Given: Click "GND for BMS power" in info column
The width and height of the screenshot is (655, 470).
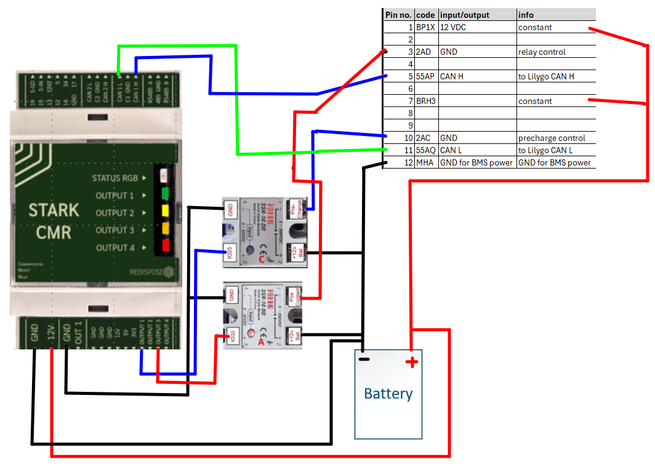Looking at the screenshot, I should click(x=554, y=162).
